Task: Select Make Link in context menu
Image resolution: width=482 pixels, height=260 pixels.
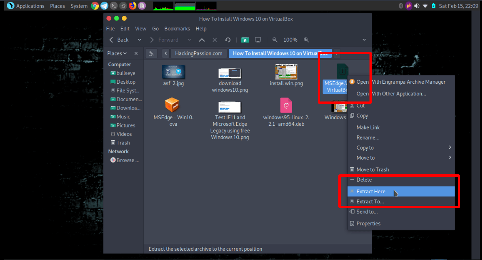Action: pyautogui.click(x=401, y=127)
